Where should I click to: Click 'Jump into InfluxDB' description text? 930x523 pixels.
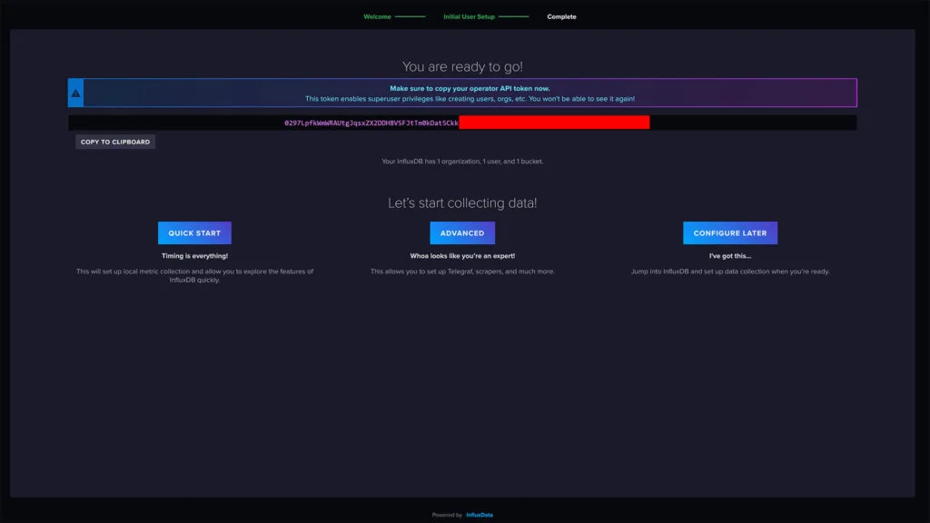730,271
